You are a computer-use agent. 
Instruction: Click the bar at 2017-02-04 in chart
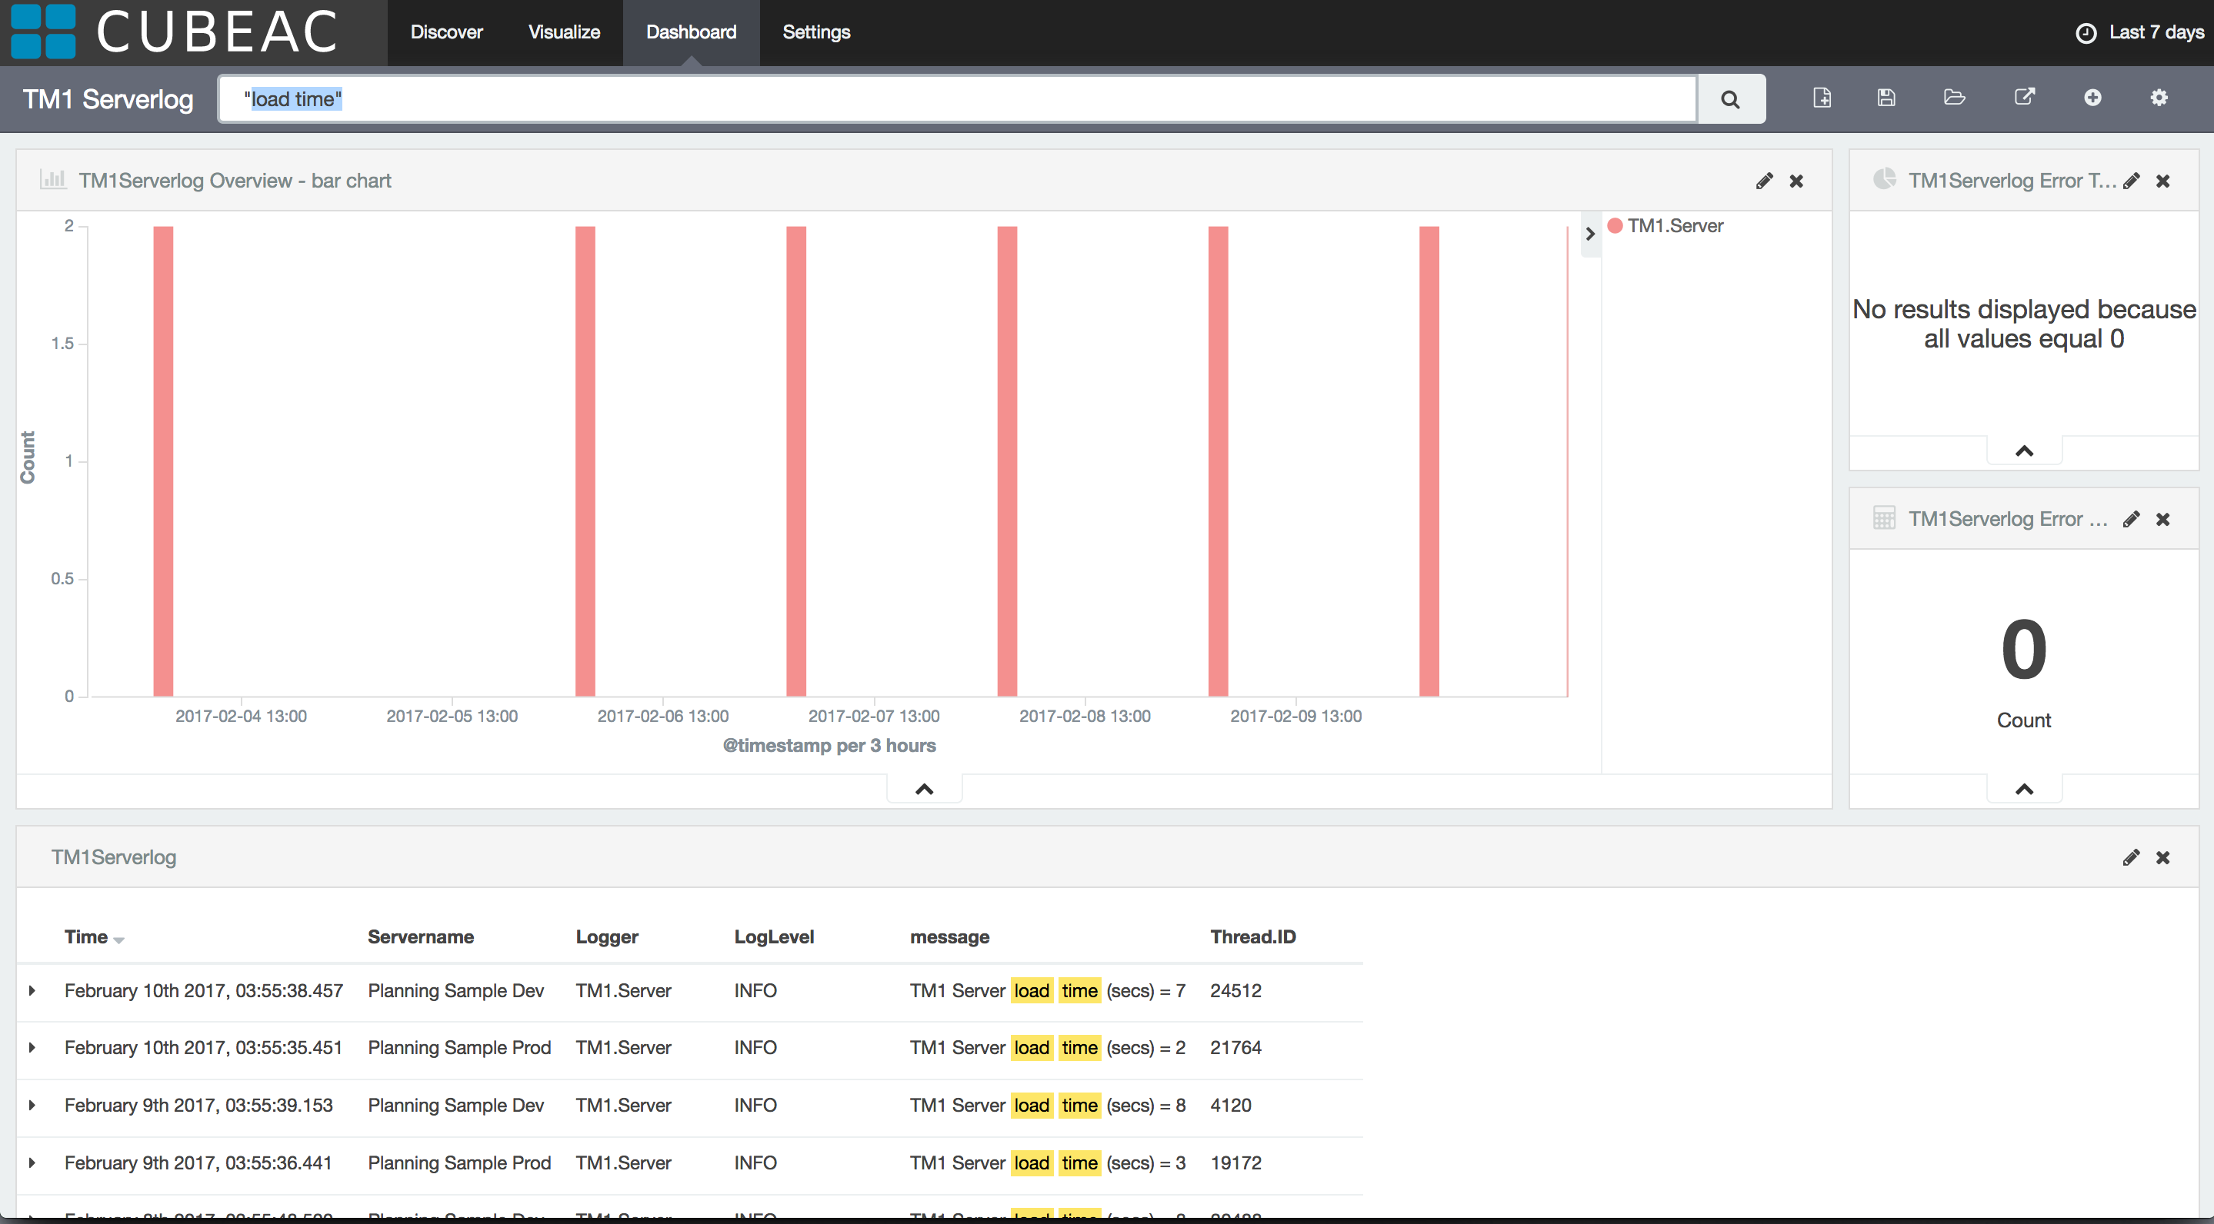tap(163, 461)
